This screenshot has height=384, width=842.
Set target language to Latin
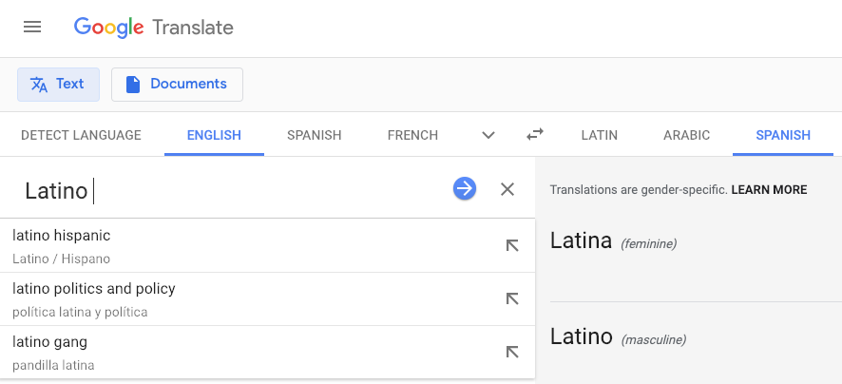(x=600, y=135)
